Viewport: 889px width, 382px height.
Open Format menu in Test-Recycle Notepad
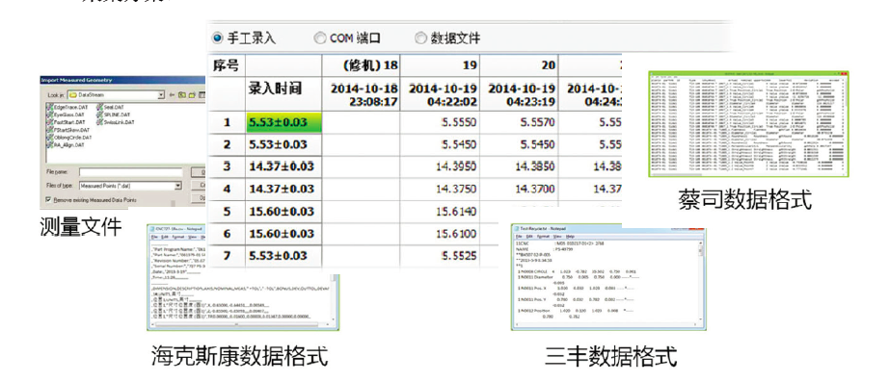coord(543,237)
